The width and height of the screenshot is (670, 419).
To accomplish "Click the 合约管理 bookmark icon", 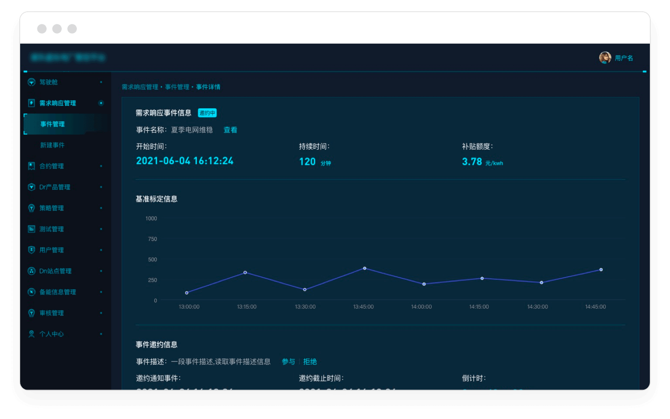I will coord(31,166).
